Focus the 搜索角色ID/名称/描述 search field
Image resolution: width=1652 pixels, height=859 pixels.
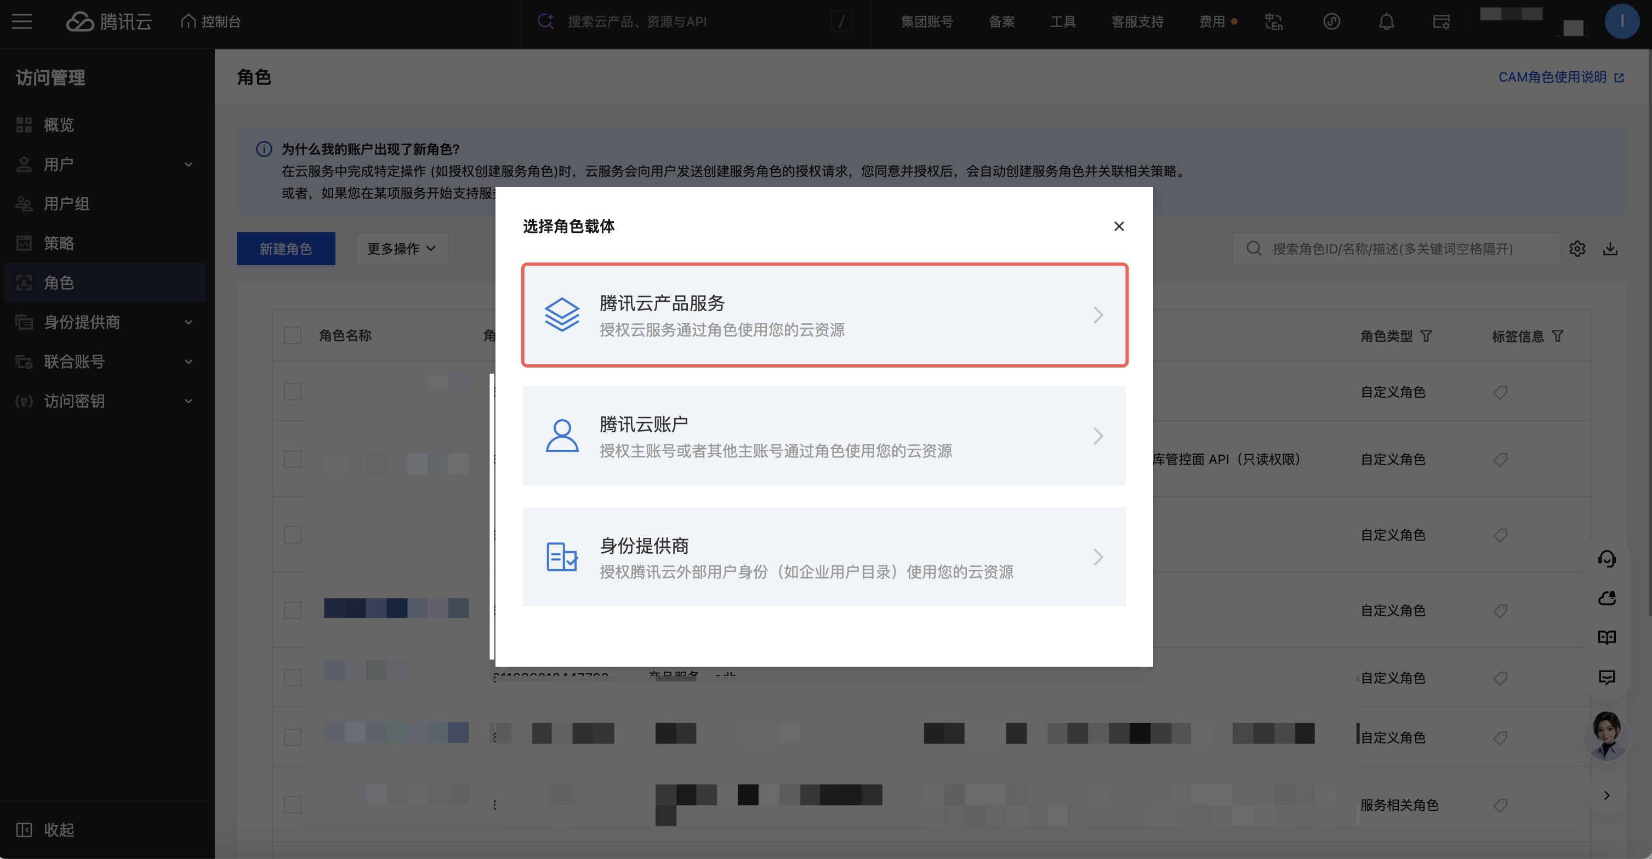pyautogui.click(x=1396, y=248)
